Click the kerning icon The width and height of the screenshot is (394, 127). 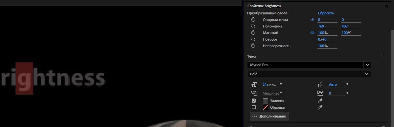(x=254, y=93)
